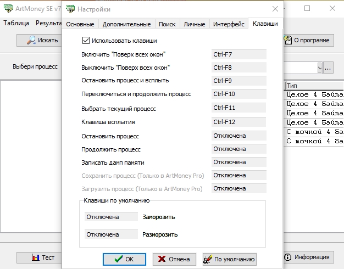Image resolution: width=344 pixels, height=269 pixels.
Task: Click the red X icon on Отмена
Action: (x=162, y=259)
